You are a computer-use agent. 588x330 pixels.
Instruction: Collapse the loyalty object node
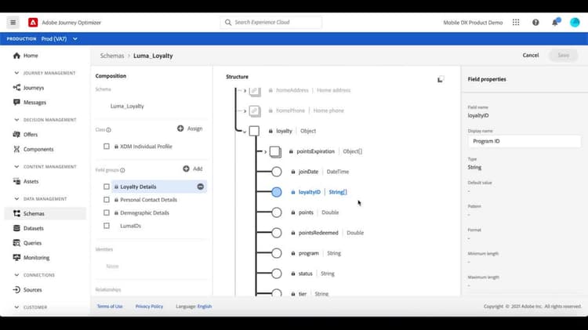pyautogui.click(x=244, y=132)
